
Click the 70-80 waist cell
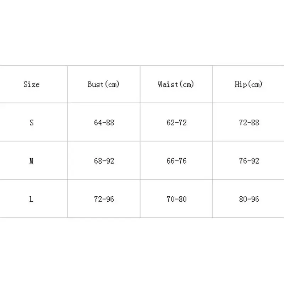pos(176,199)
